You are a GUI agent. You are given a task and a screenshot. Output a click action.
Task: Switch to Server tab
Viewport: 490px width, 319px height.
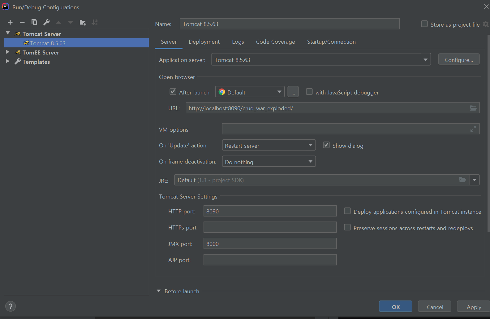point(169,42)
